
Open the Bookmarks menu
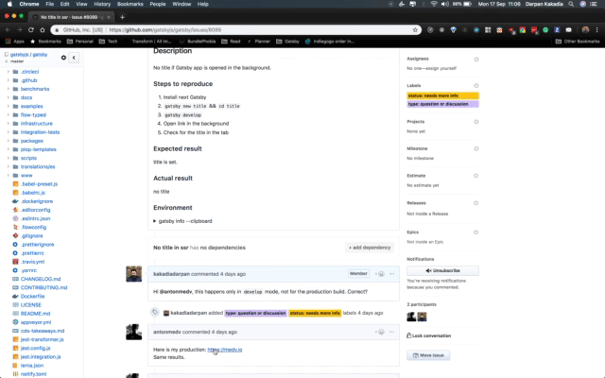point(130,4)
